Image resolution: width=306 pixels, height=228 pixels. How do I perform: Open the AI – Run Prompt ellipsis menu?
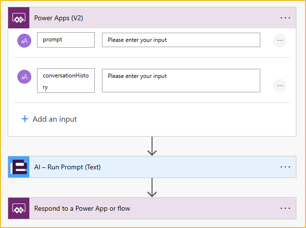click(285, 167)
